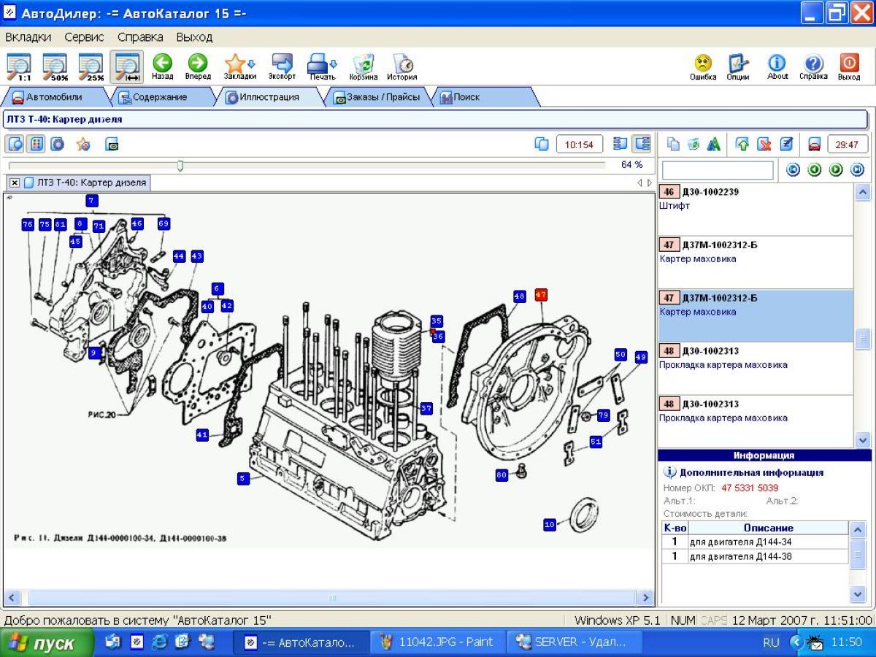
Task: Set zoom to 50% with magnifier icon
Action: click(55, 66)
